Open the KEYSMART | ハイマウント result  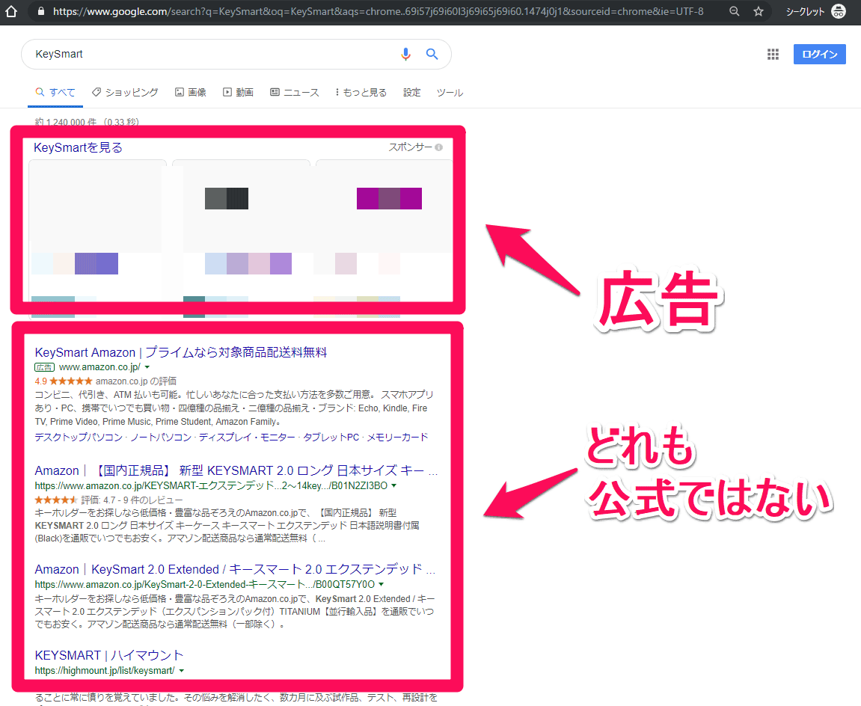108,655
